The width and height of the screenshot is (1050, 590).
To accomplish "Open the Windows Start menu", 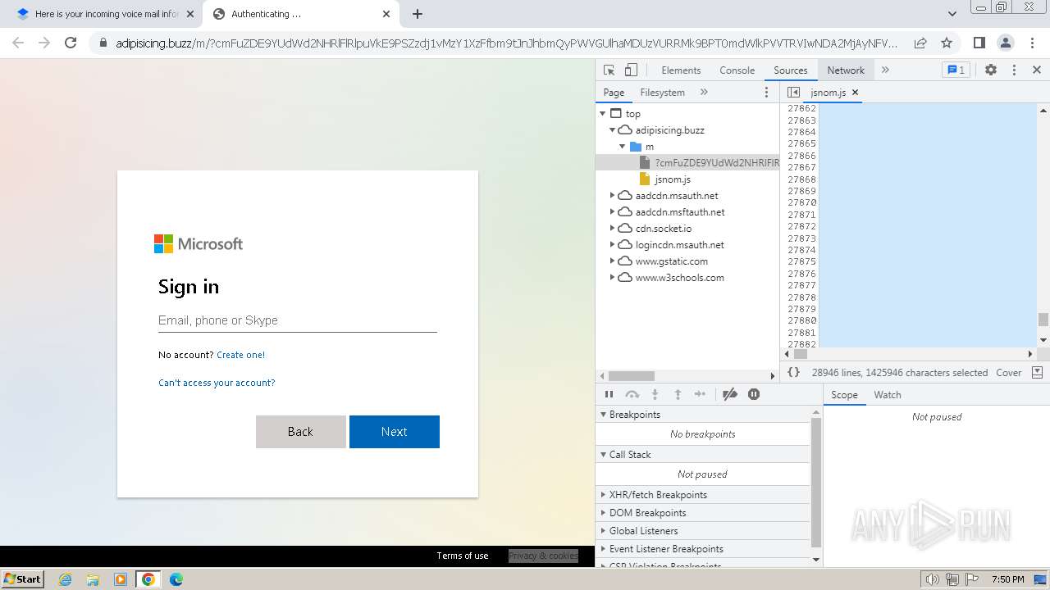I will (x=22, y=579).
